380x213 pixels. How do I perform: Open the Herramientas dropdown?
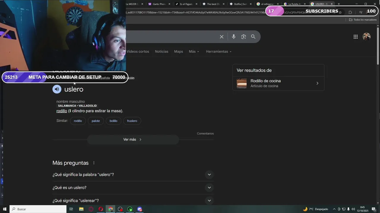219,51
